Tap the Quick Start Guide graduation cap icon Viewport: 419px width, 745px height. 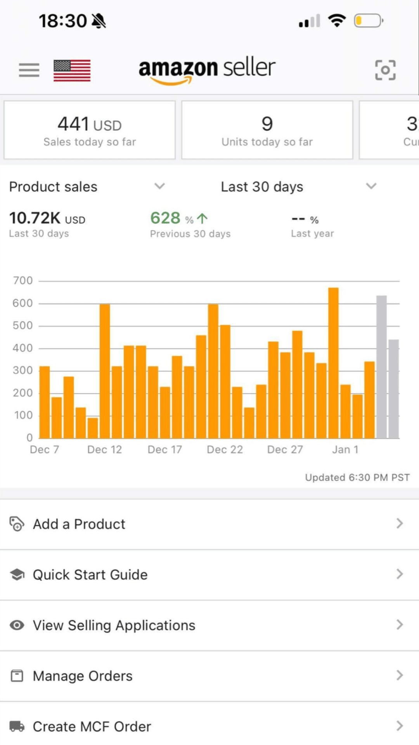click(x=17, y=574)
